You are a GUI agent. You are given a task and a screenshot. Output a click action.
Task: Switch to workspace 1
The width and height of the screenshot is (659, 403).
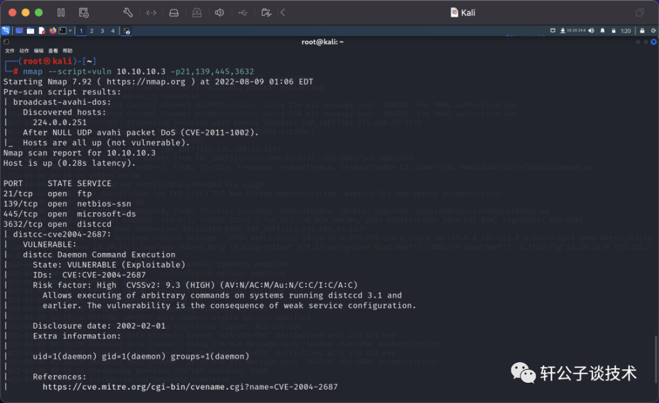[81, 30]
